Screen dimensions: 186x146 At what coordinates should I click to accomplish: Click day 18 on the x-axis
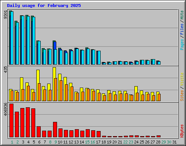pyautogui.click(x=104, y=142)
